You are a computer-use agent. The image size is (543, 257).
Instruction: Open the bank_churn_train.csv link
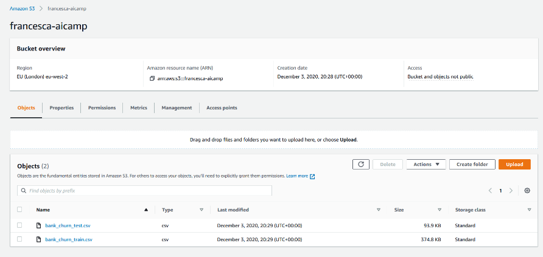pos(69,239)
